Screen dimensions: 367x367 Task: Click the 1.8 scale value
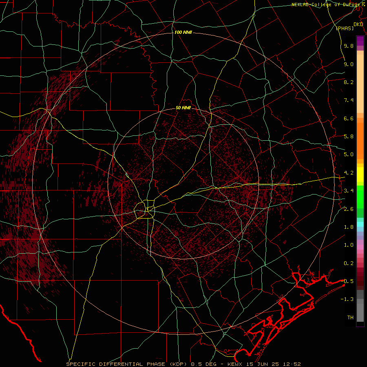[x=349, y=227]
